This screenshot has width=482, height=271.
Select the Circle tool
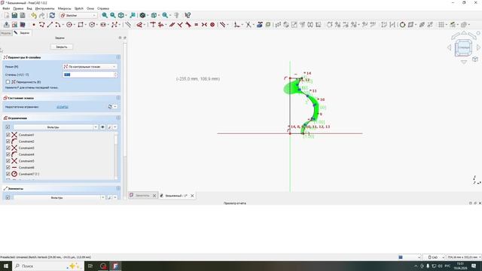click(69, 25)
